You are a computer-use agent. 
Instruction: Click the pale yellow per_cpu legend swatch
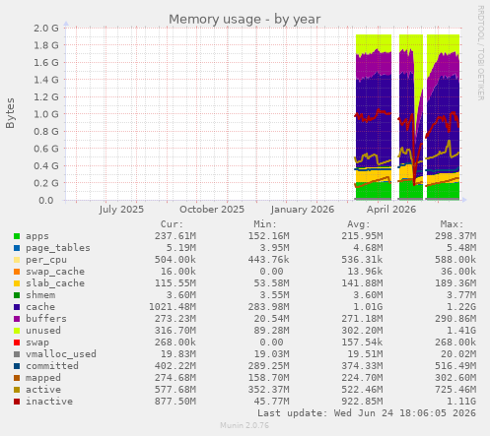(x=17, y=260)
